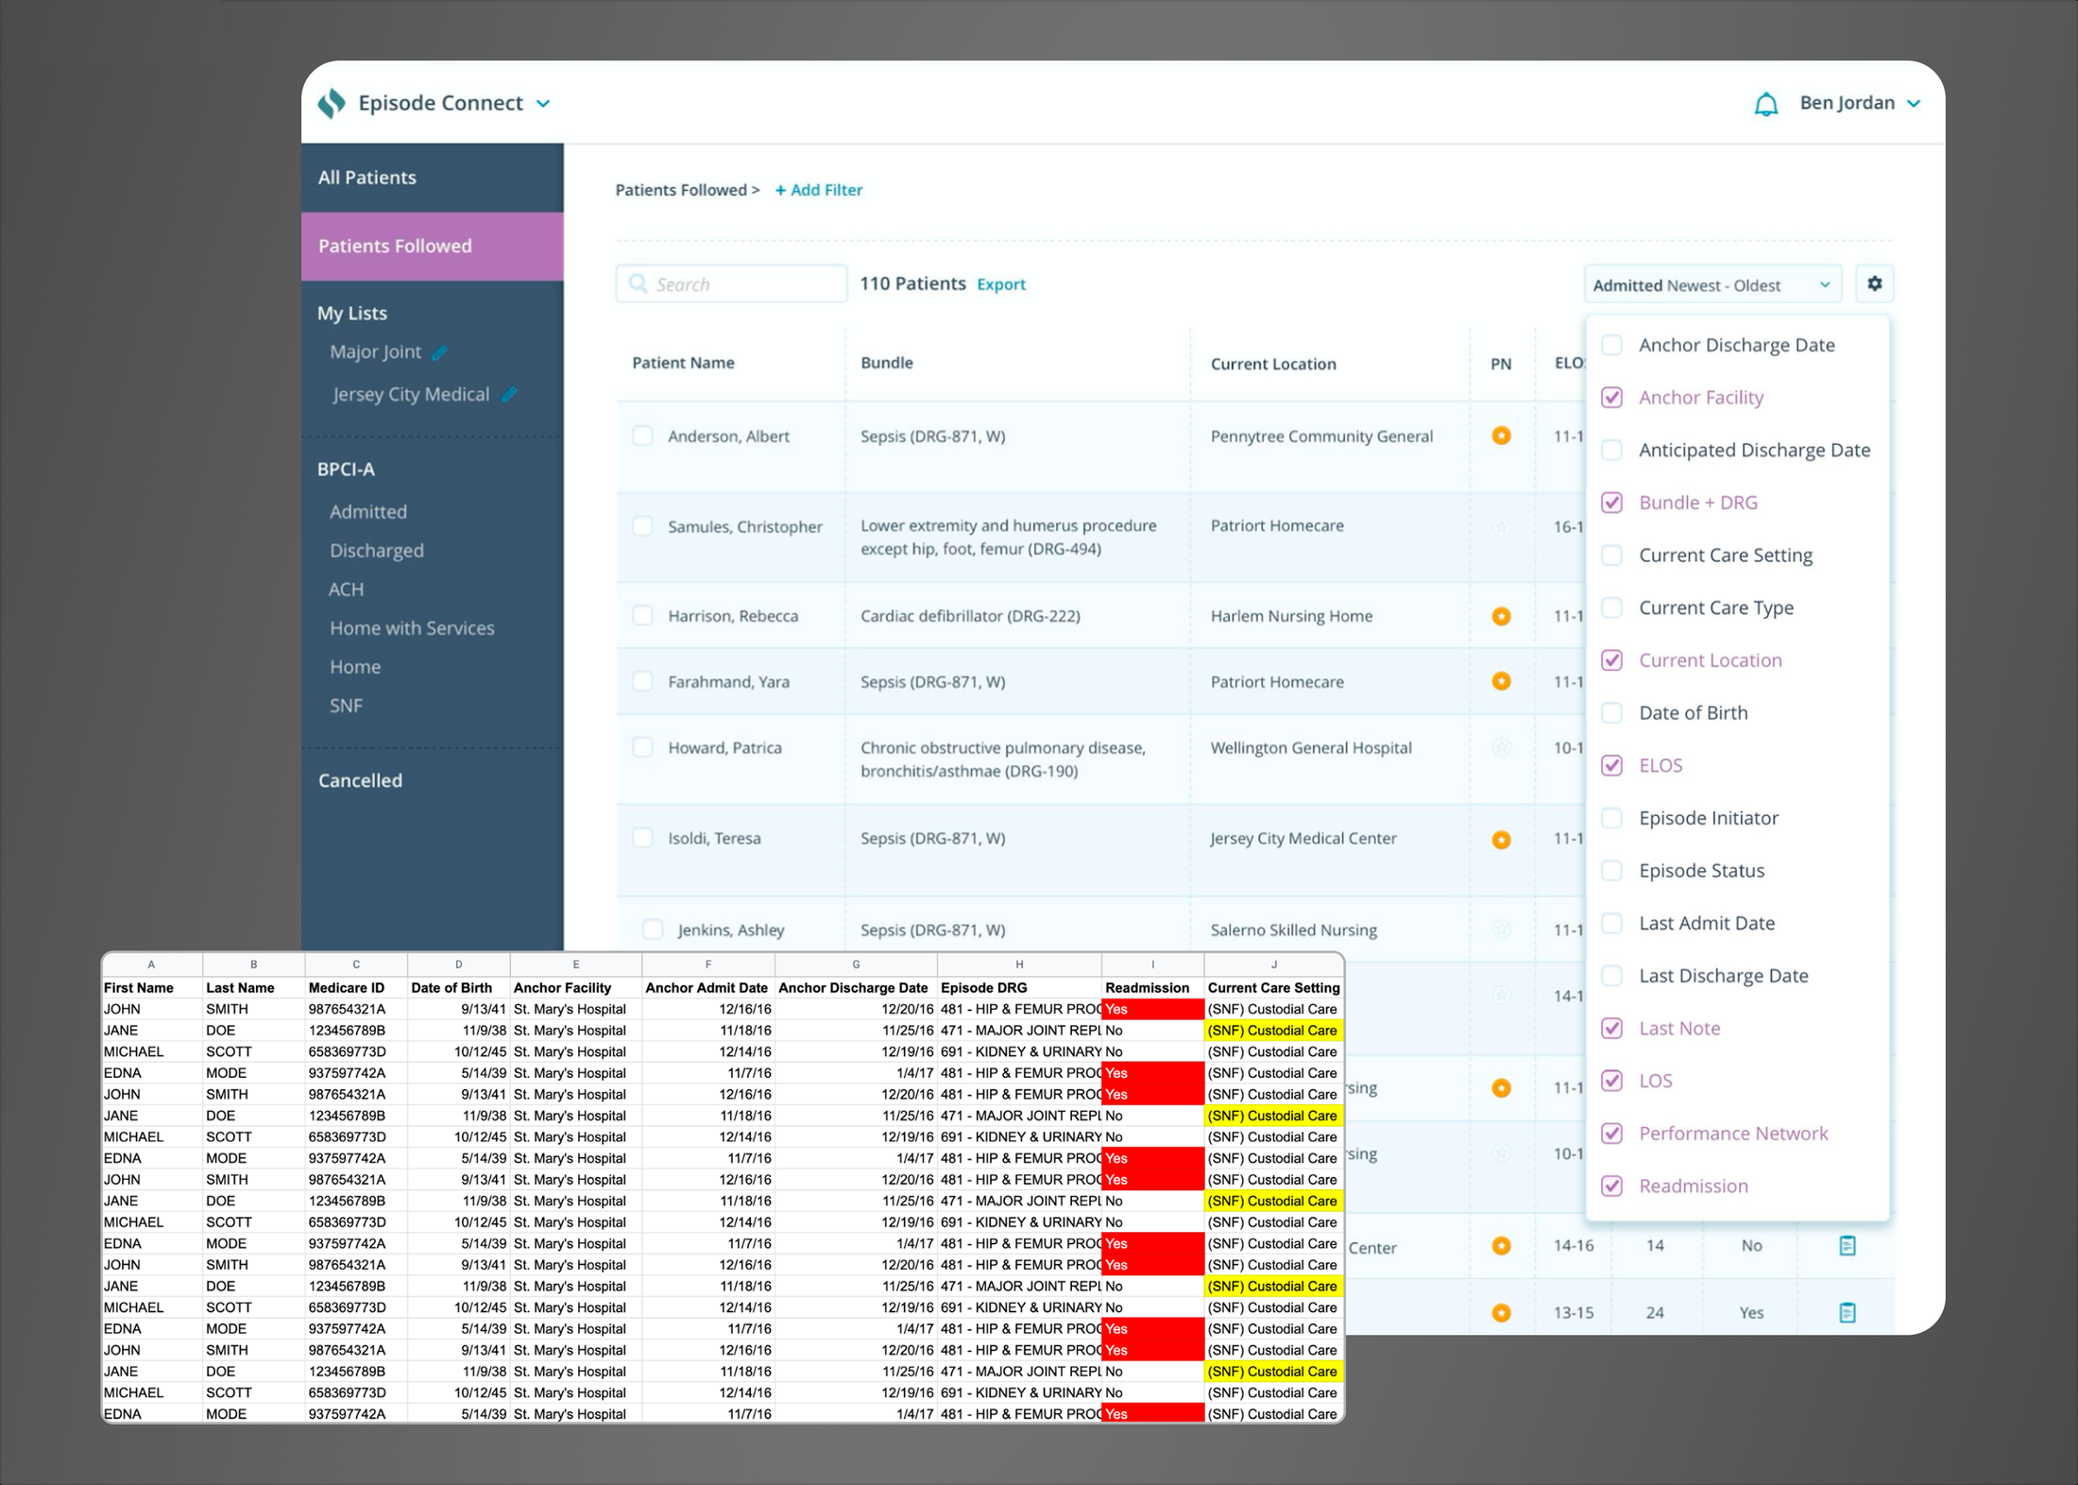Image resolution: width=2078 pixels, height=1485 pixels.
Task: Click faded PN star for Samules, Christopher
Action: (x=1501, y=527)
